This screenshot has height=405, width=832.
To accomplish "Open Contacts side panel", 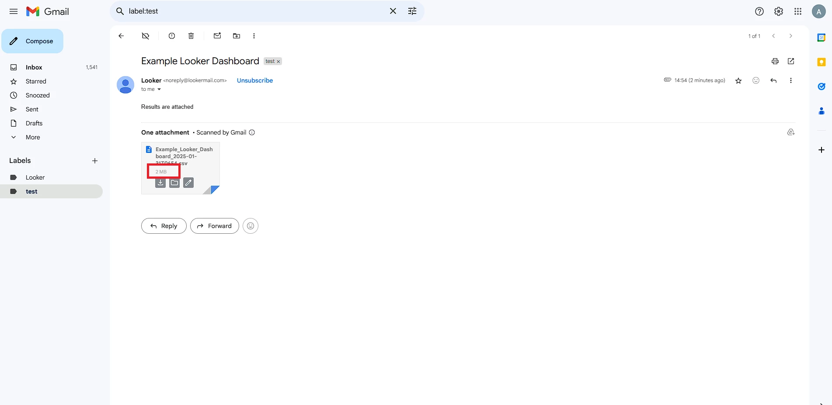I will coord(822,111).
